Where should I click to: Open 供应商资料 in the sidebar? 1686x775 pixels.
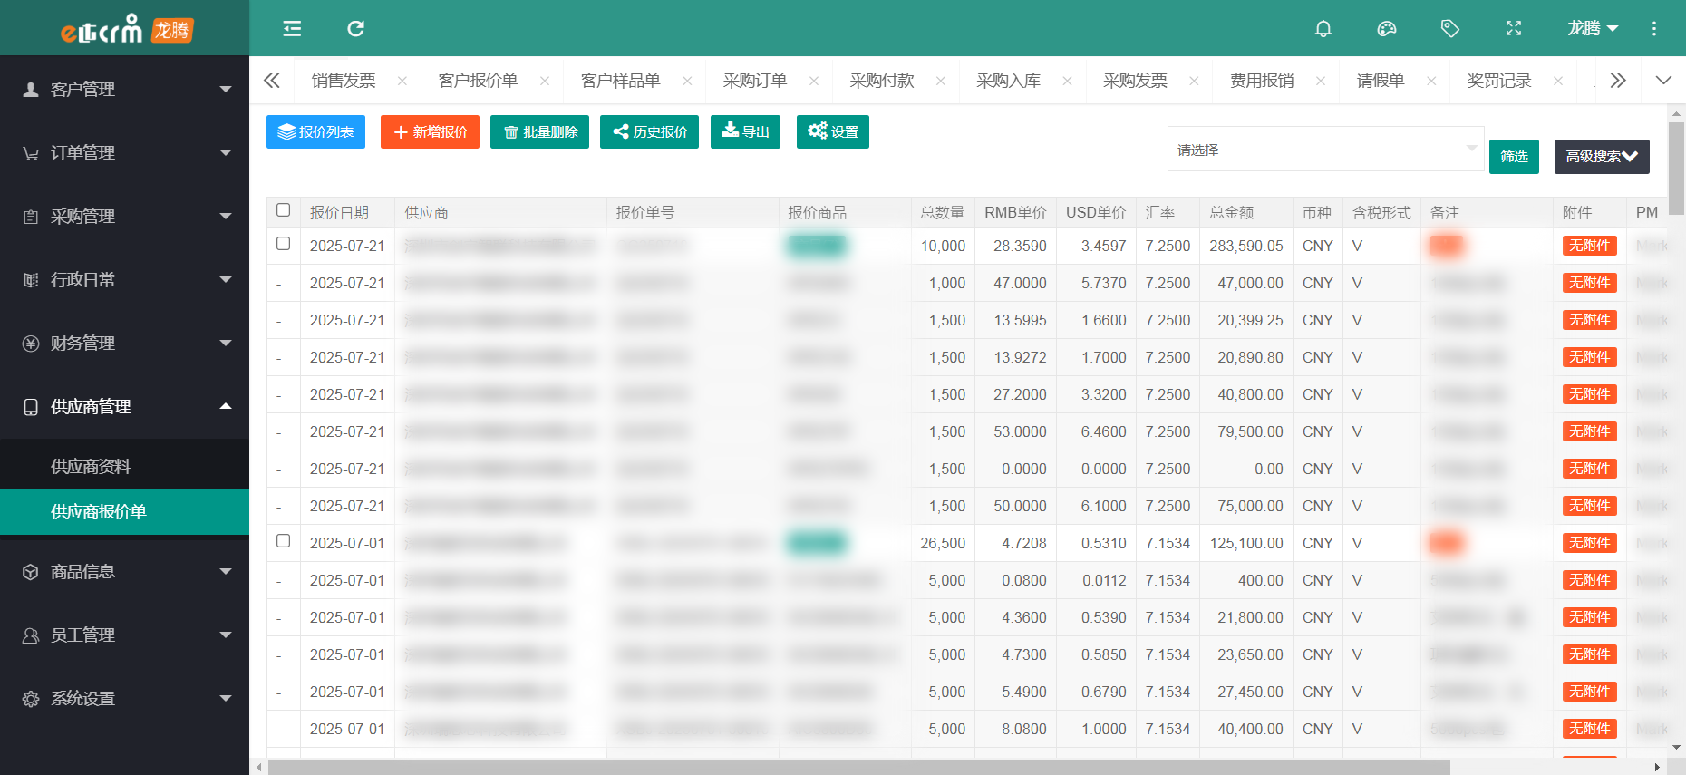pos(91,467)
